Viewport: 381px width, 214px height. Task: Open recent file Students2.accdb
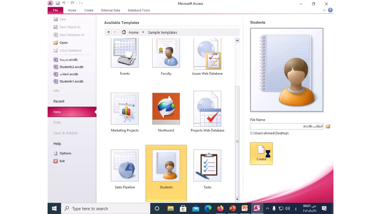(x=68, y=67)
